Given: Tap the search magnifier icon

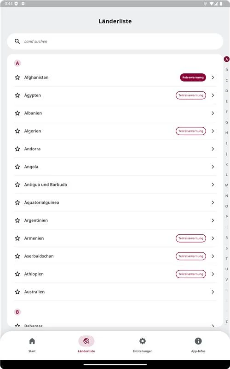Looking at the screenshot, I should click(17, 41).
